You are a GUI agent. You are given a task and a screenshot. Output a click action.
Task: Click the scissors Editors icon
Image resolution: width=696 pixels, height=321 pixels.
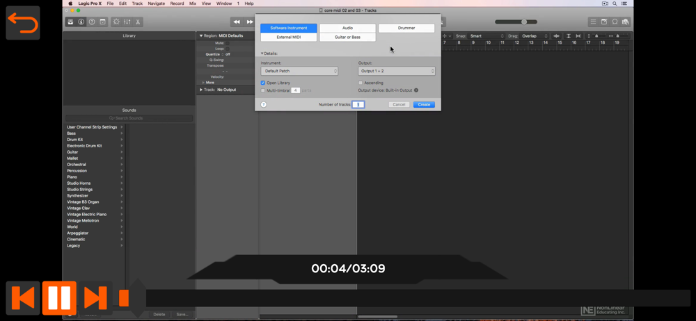point(138,22)
